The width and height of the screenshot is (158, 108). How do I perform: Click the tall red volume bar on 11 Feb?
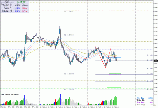click(111, 101)
